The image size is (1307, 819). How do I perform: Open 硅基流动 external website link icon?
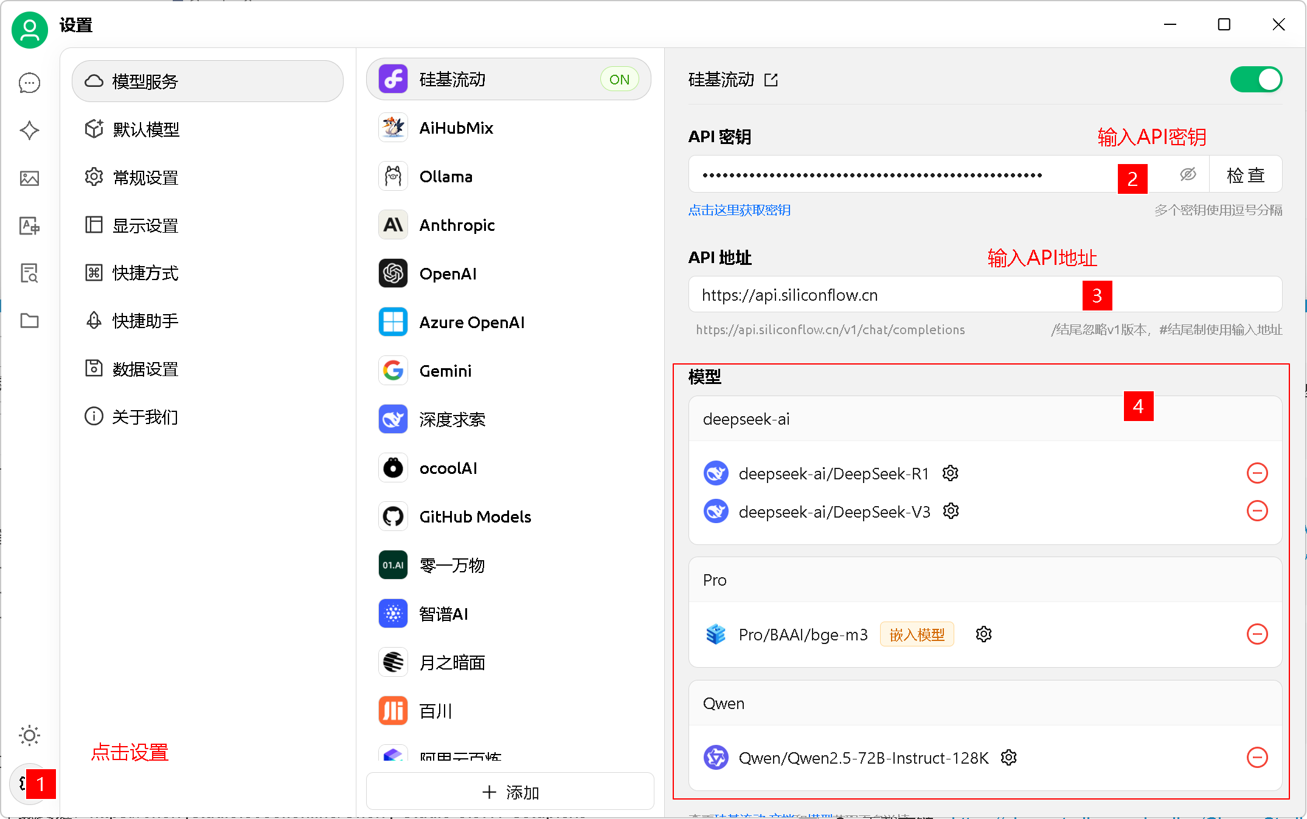click(x=771, y=80)
